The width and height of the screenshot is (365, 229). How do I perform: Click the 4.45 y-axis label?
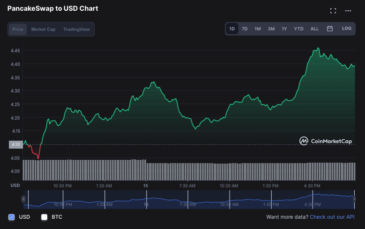point(15,50)
